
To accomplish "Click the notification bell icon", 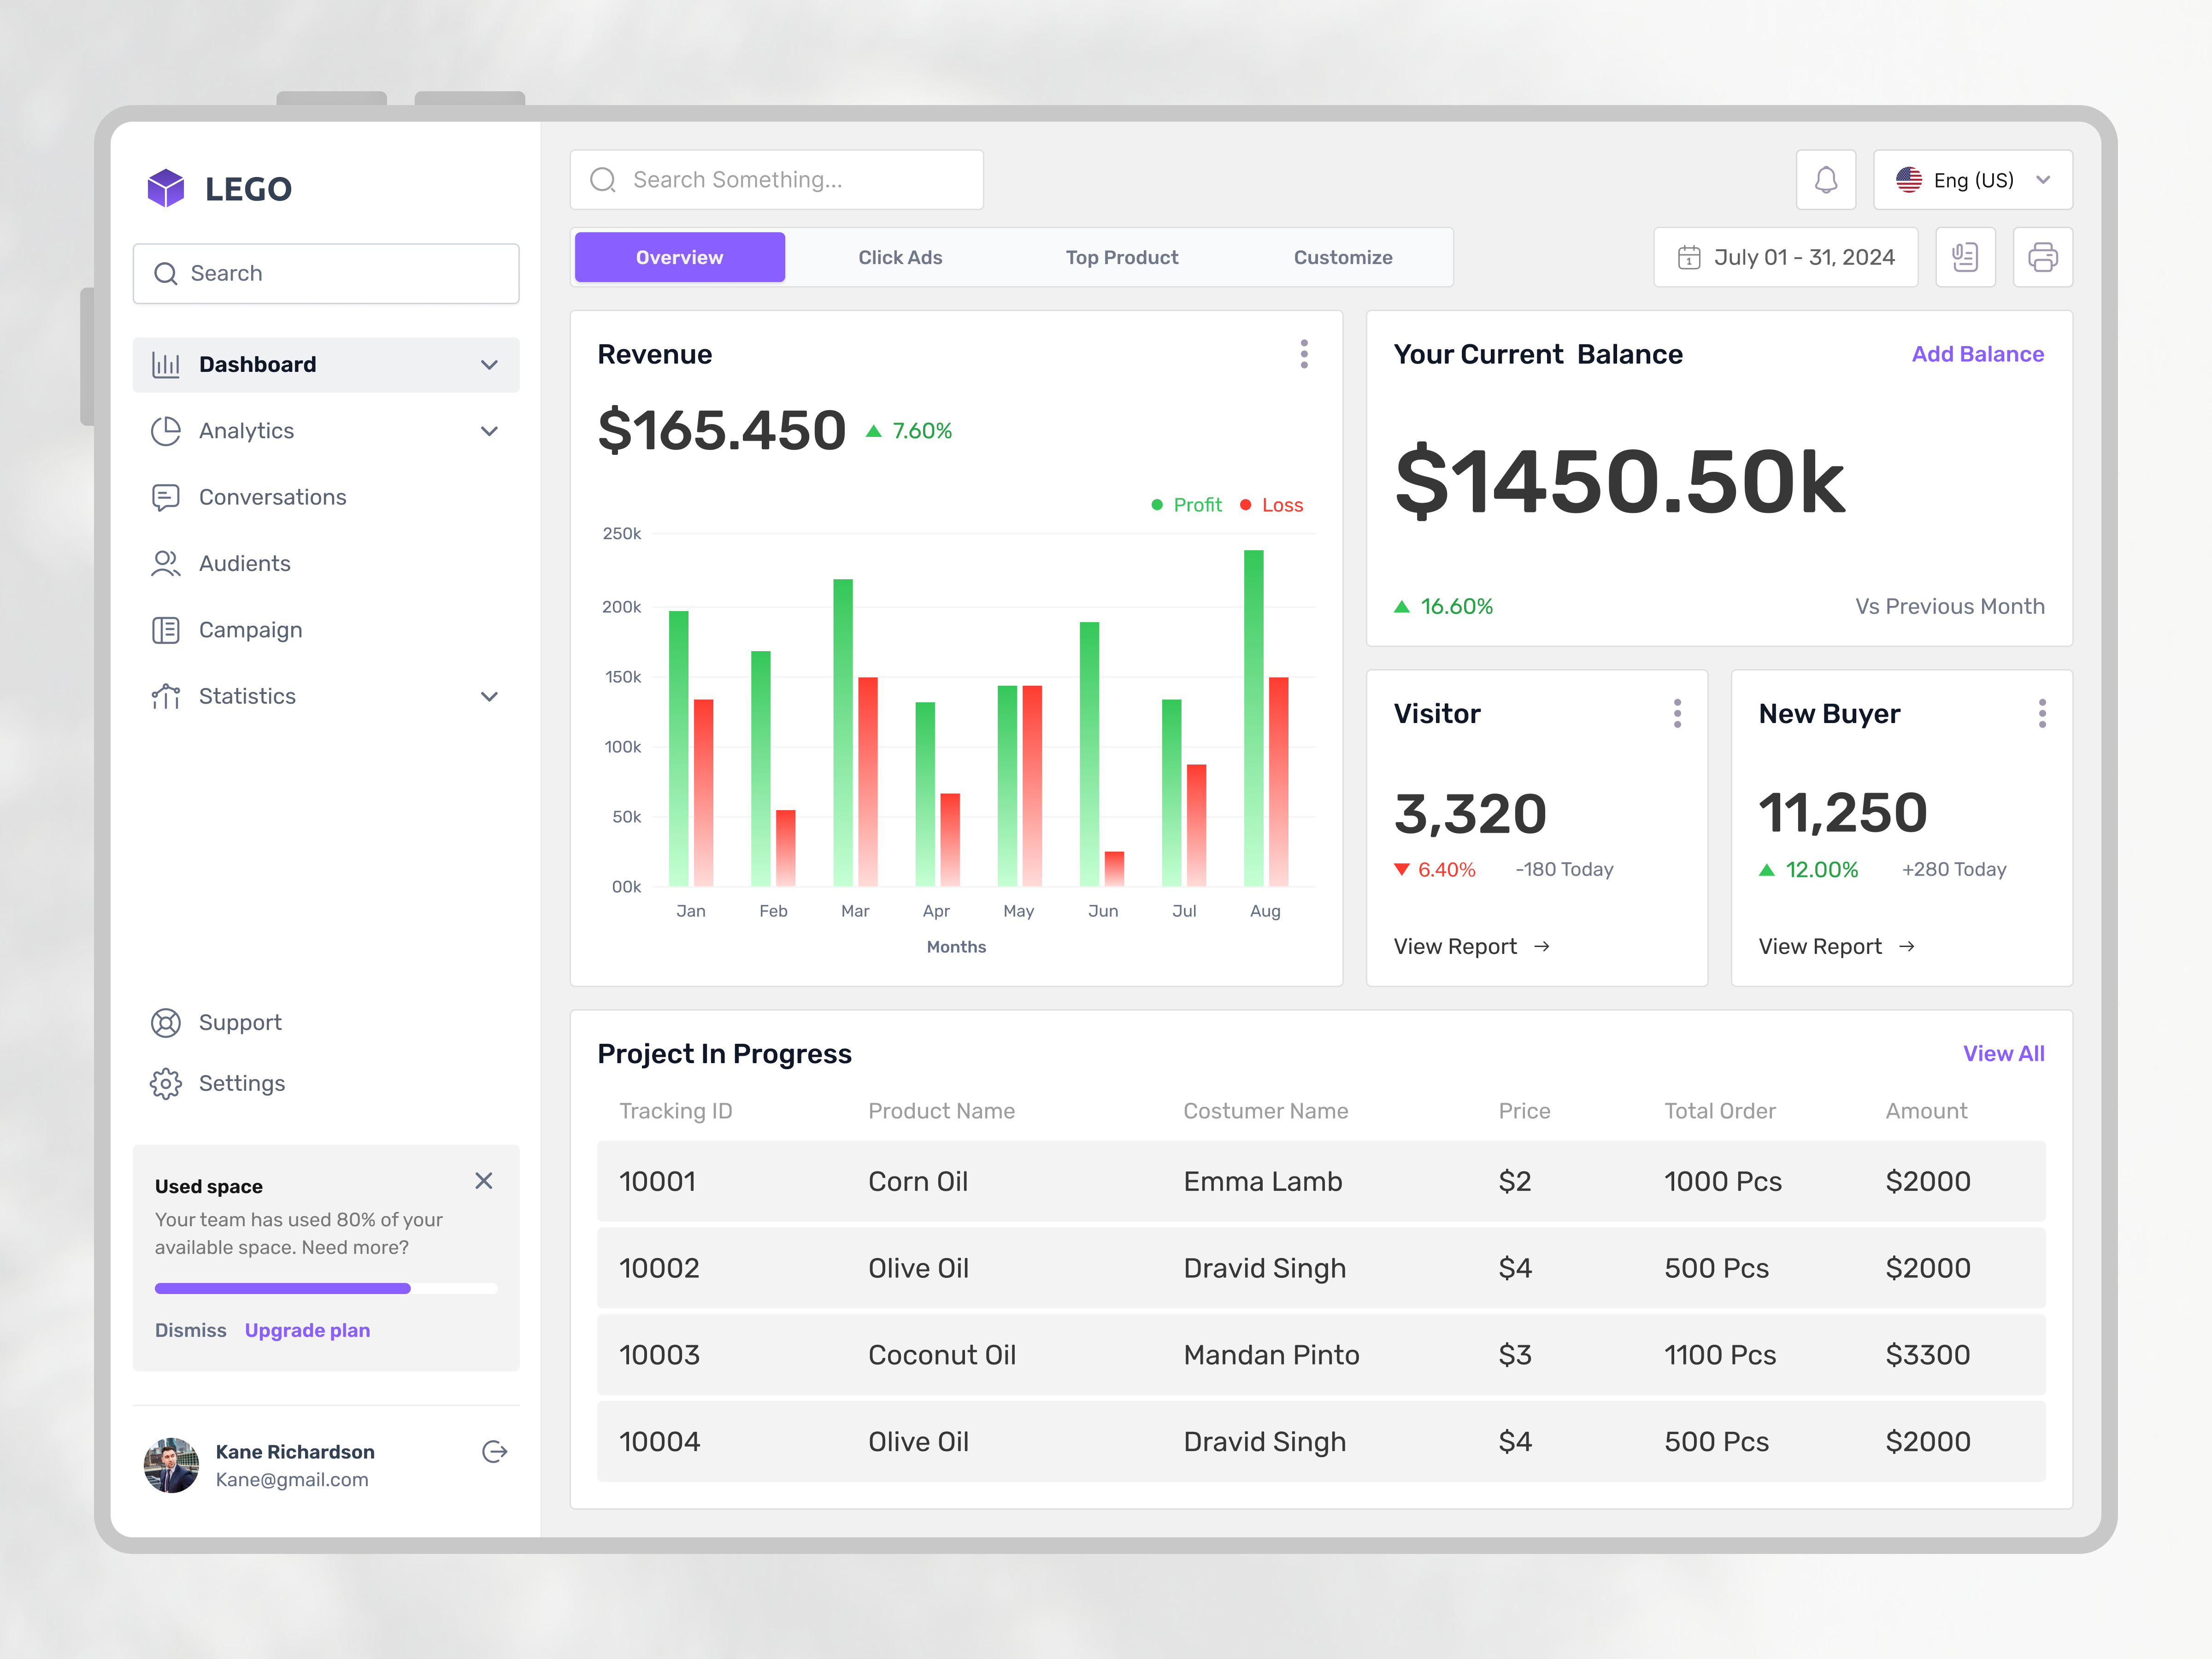I will [1825, 180].
